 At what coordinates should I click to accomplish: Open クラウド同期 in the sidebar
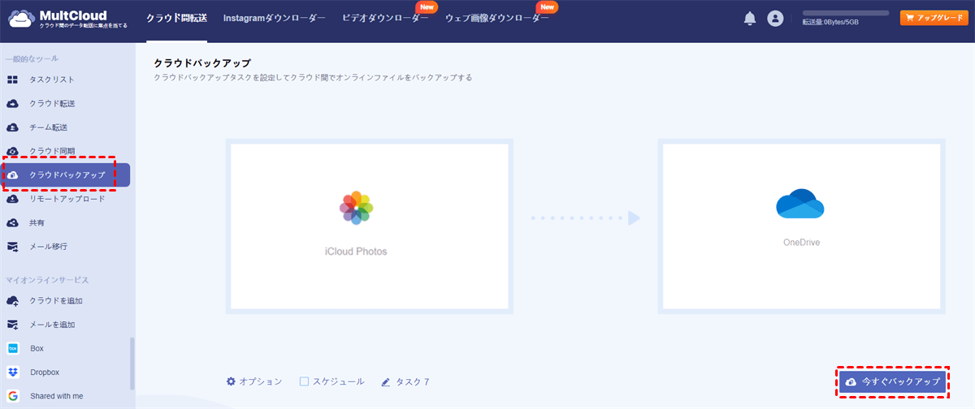[x=53, y=152]
